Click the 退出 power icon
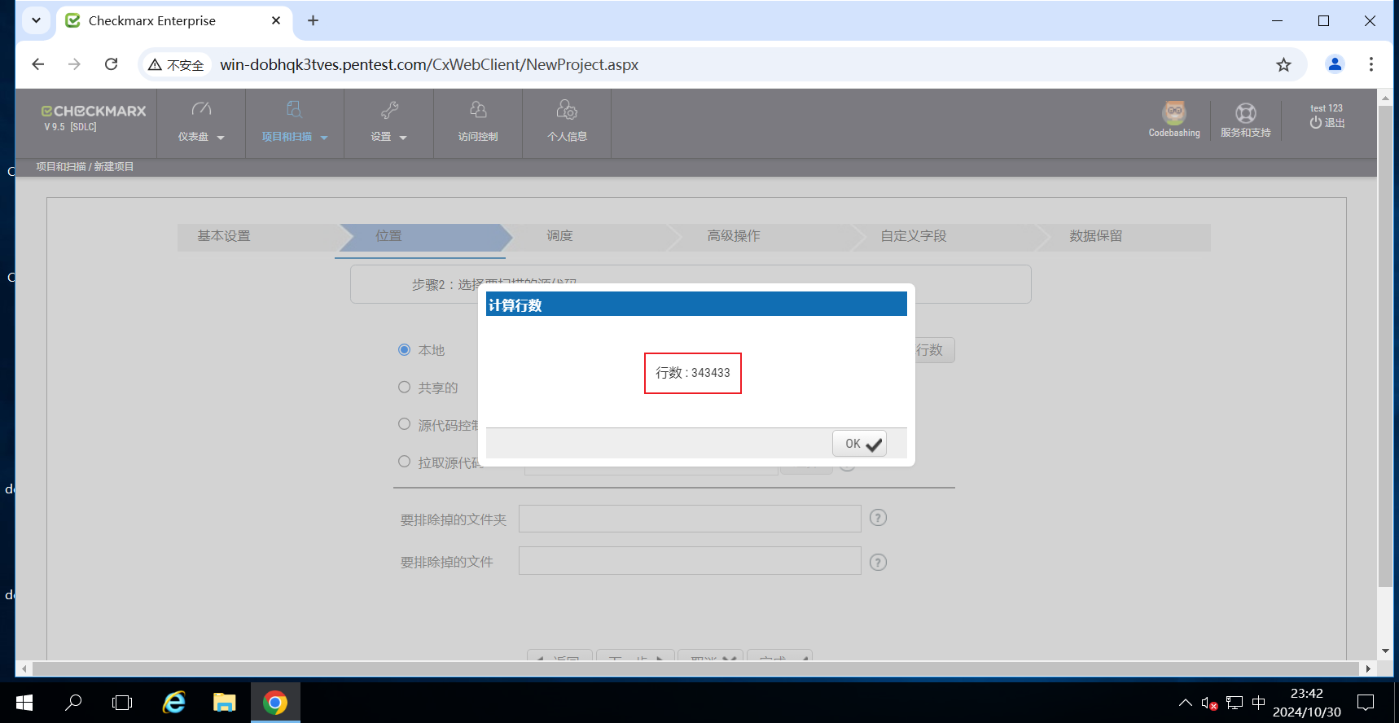Screen dimensions: 1399x723 (x=1315, y=123)
